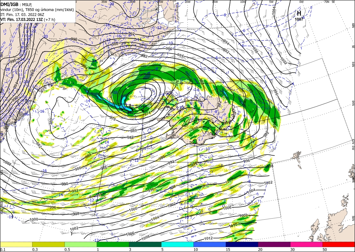The width and height of the screenshot is (355, 252).
Task: Click the "0W" longitude label
Action: (x=301, y=1)
